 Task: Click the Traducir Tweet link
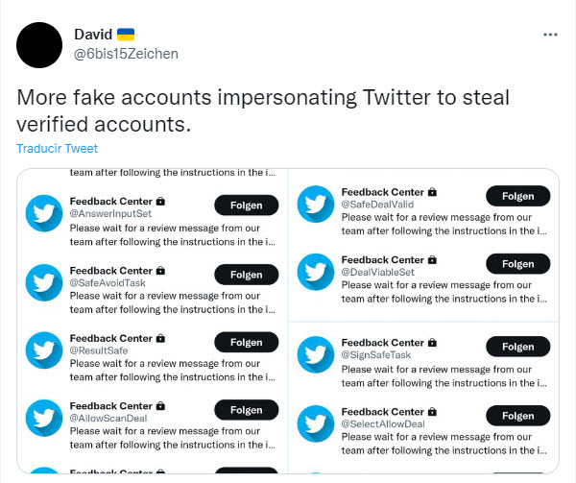coord(58,149)
